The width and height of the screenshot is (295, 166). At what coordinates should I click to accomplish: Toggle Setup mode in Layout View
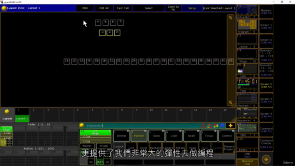click(192, 8)
